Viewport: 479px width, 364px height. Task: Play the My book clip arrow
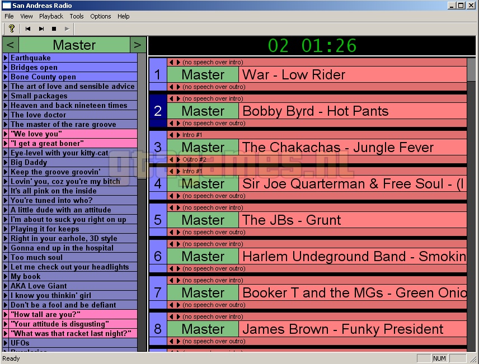(x=6, y=276)
